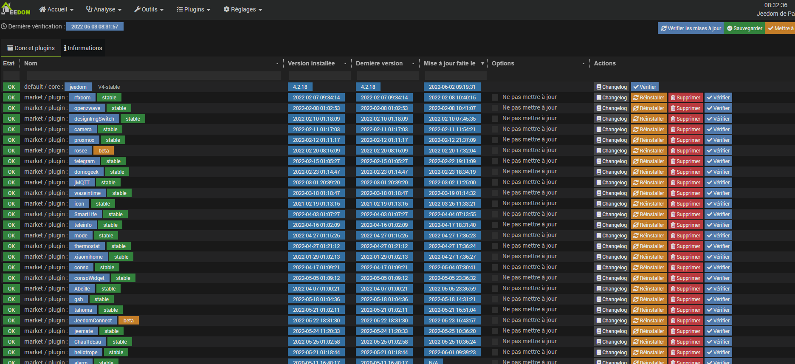Click Vérifier button for heliotrope plugin
Screen dimensions: 795x364
tap(718, 353)
